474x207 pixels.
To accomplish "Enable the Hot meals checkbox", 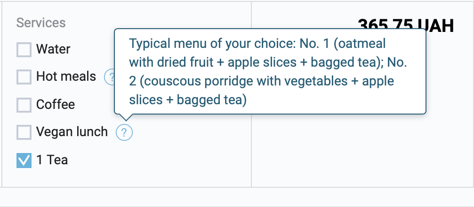I will 24,77.
